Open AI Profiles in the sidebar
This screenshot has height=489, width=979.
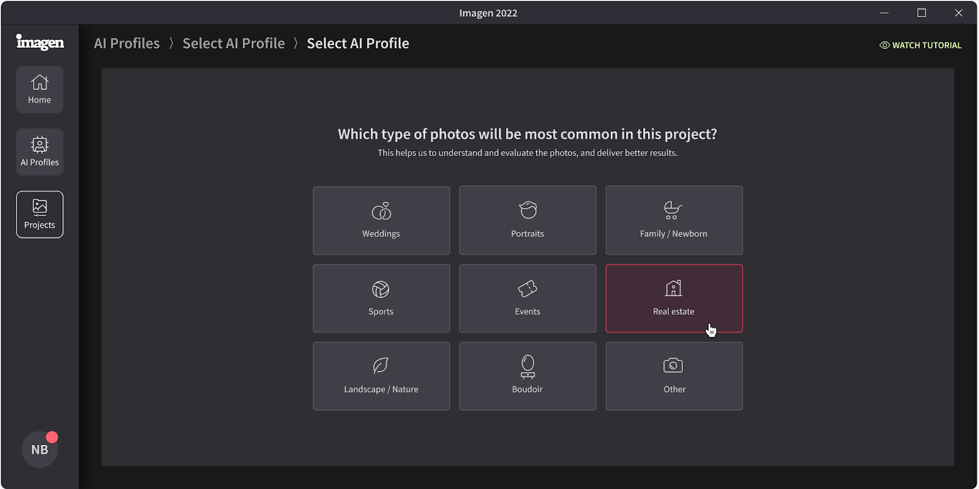(x=40, y=152)
